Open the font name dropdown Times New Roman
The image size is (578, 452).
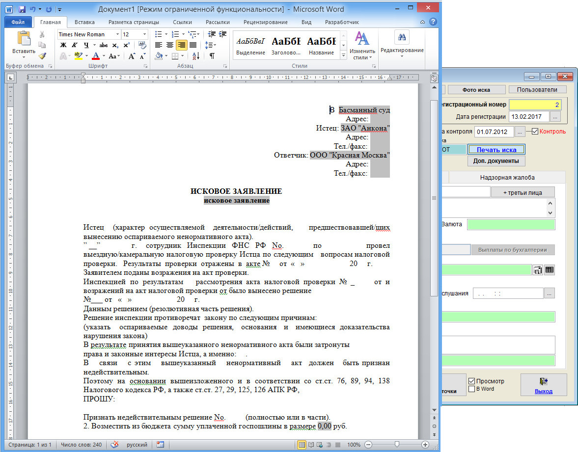[117, 34]
